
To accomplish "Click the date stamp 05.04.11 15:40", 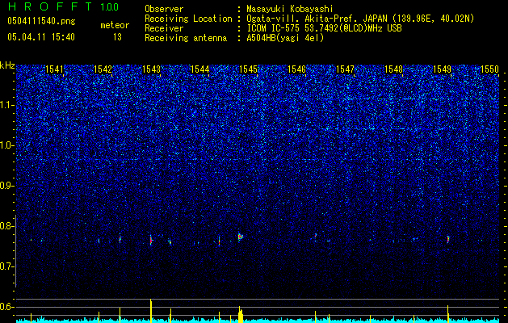I will point(41,37).
